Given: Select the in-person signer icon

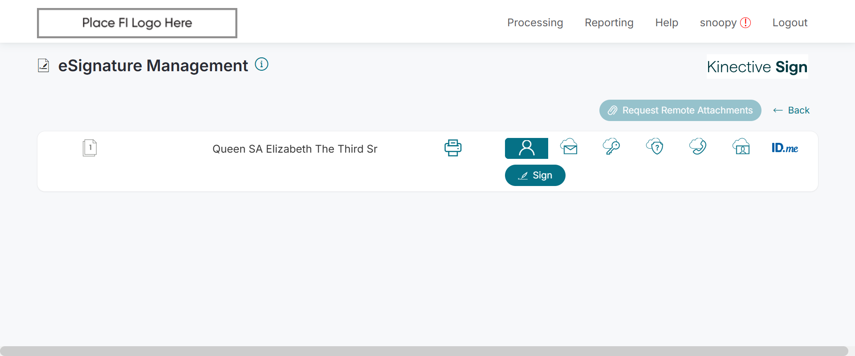Looking at the screenshot, I should (x=526, y=148).
